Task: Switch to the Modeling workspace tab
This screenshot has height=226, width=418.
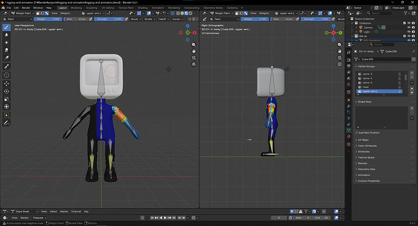Action: [76, 8]
